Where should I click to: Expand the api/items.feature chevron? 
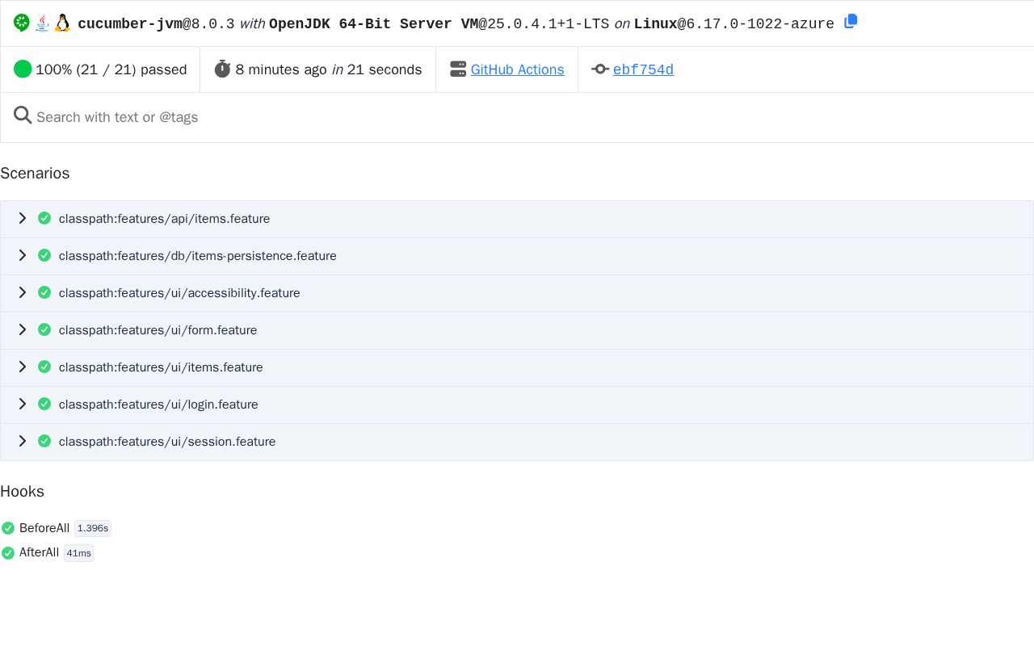click(23, 218)
